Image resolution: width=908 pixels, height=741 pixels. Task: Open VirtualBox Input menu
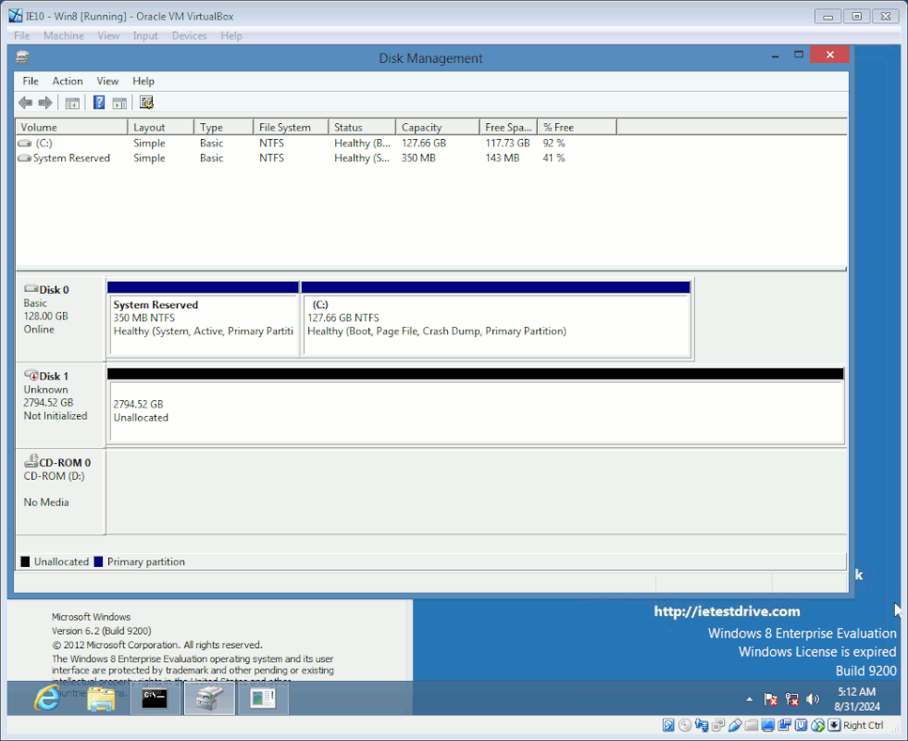tap(145, 36)
